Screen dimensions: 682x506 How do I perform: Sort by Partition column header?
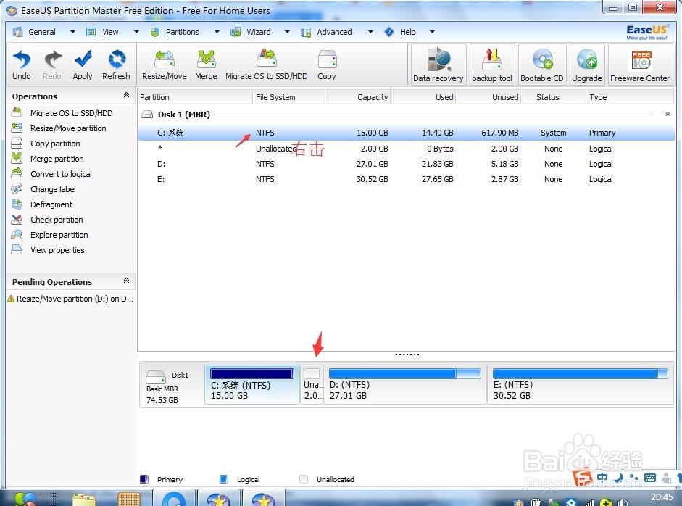[x=195, y=97]
